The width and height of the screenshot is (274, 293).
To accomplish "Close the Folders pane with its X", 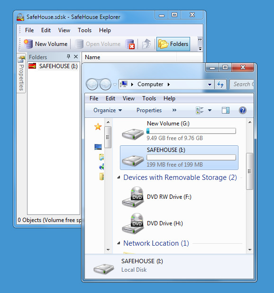I will [x=76, y=57].
